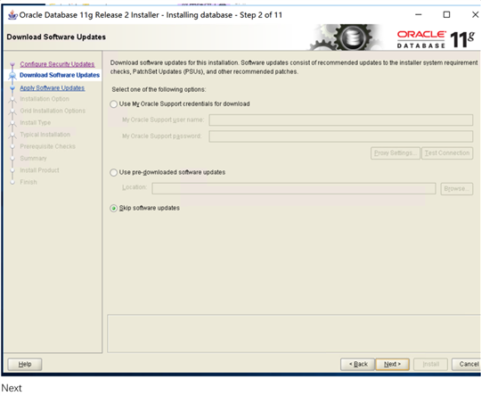481x396 pixels.
Task: Click the Download Software Updates step marker icon
Action: point(12,76)
